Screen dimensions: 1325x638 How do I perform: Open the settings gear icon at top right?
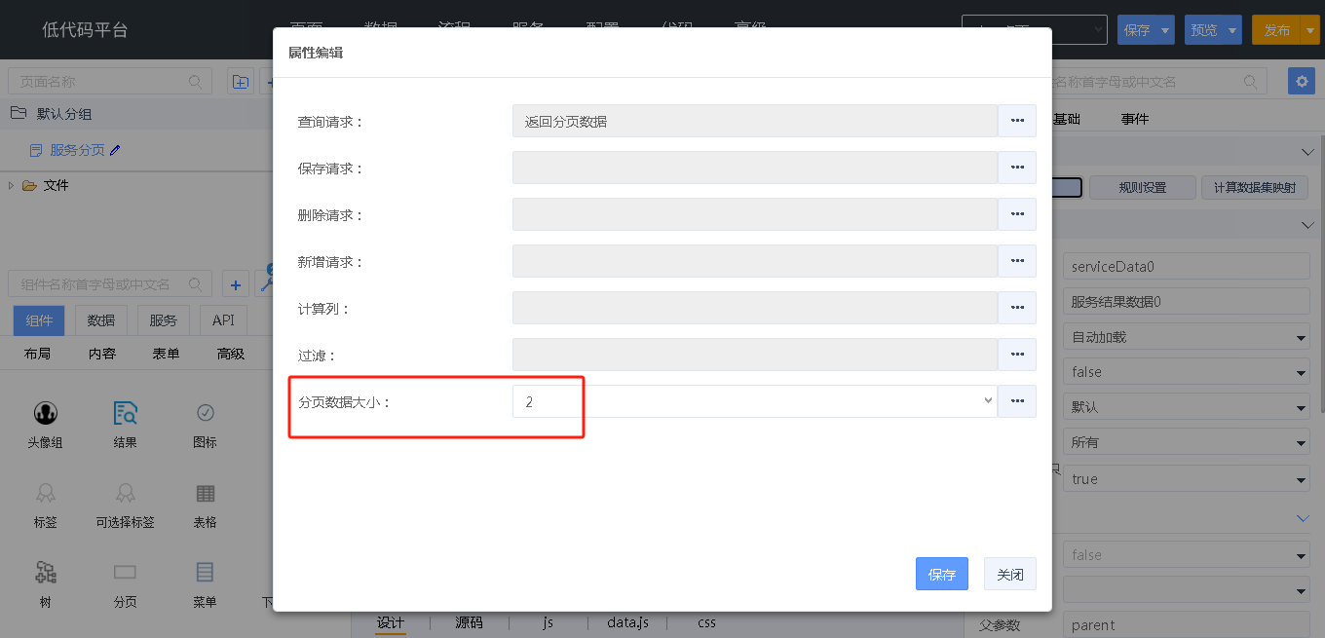click(1301, 81)
